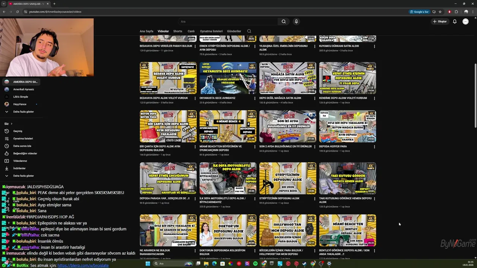This screenshot has width=477, height=268.
Task: Open Microsoft Store from taskbar
Action: 222,264
